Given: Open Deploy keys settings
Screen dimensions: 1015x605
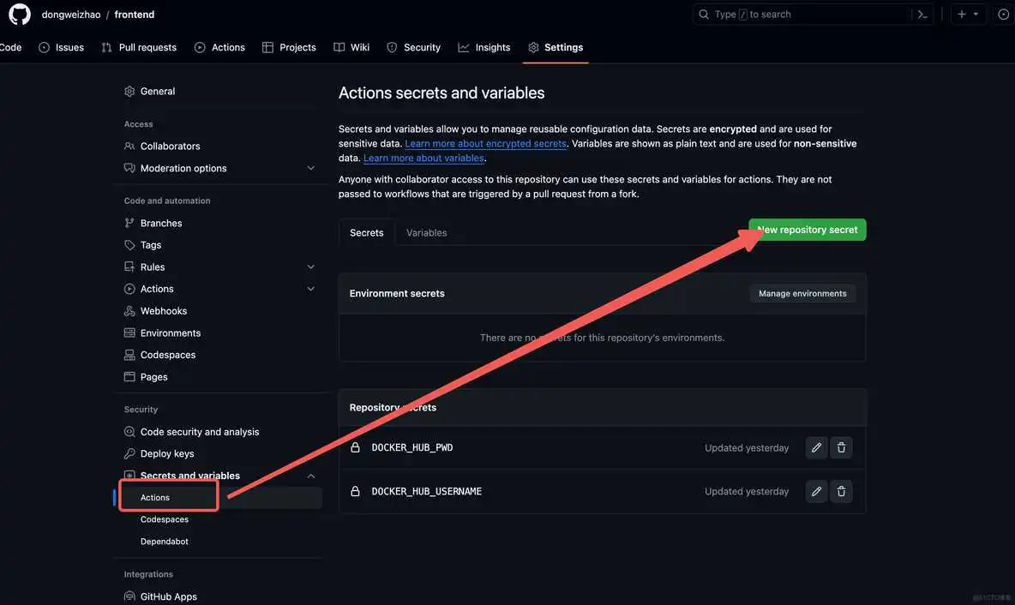Looking at the screenshot, I should [x=168, y=452].
